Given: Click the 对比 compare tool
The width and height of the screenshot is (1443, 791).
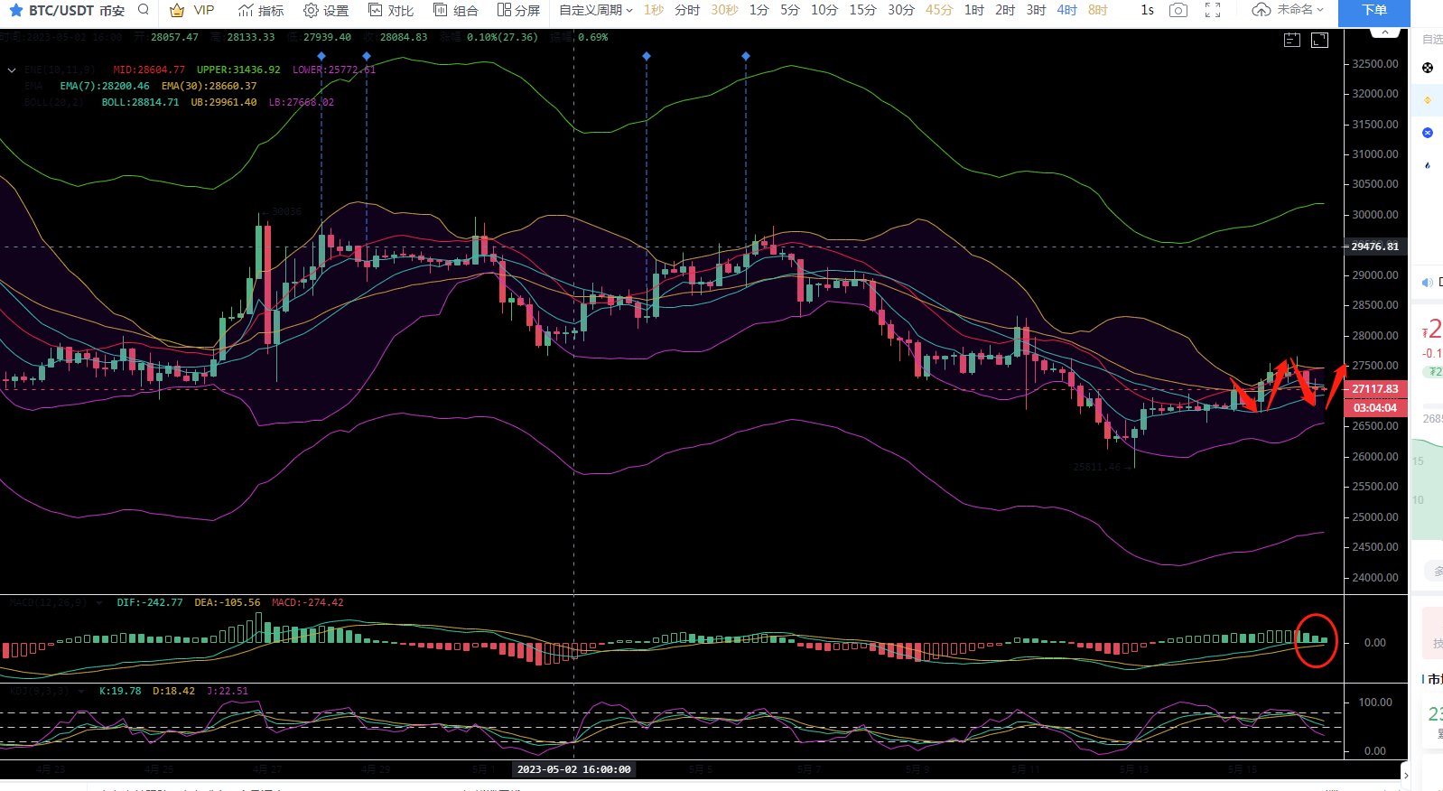Looking at the screenshot, I should pyautogui.click(x=390, y=10).
